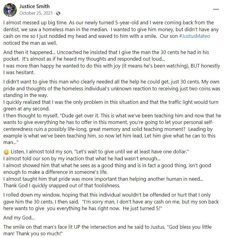Follow the #JustusMateo hashtag link

[x=194, y=36]
